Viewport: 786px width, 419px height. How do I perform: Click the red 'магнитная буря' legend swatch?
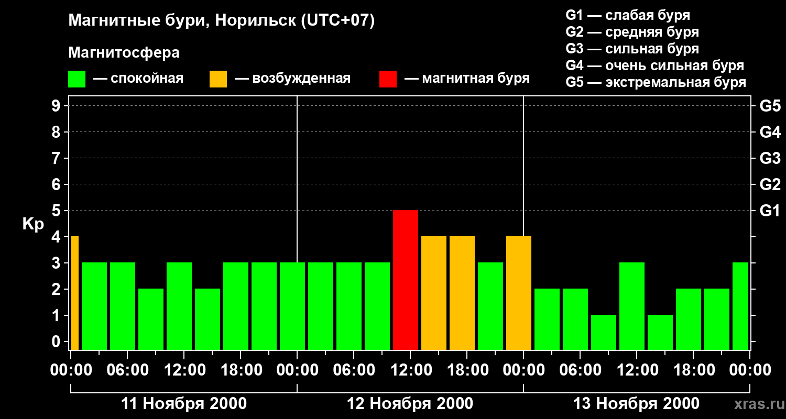pyautogui.click(x=388, y=79)
